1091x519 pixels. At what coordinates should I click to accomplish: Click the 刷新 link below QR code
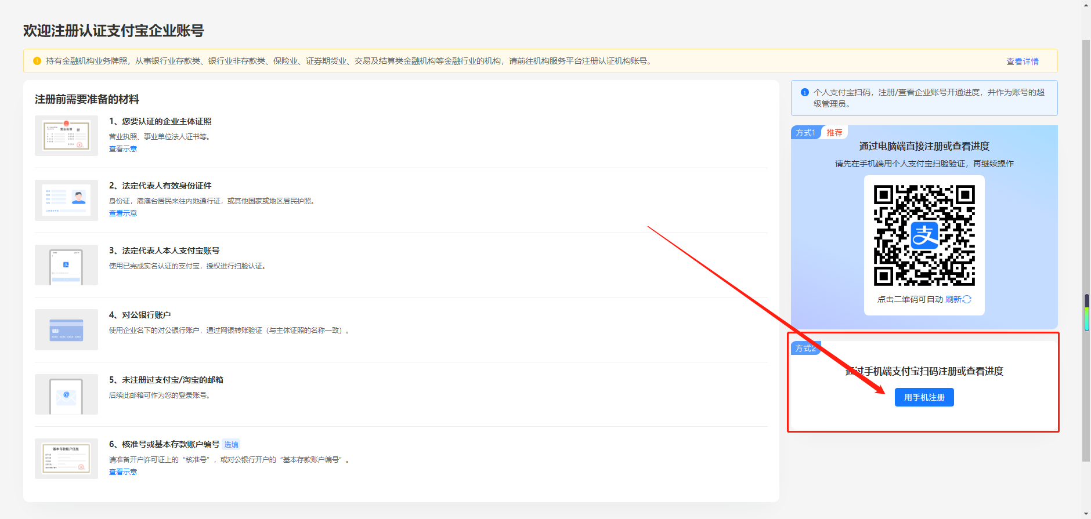pos(953,299)
